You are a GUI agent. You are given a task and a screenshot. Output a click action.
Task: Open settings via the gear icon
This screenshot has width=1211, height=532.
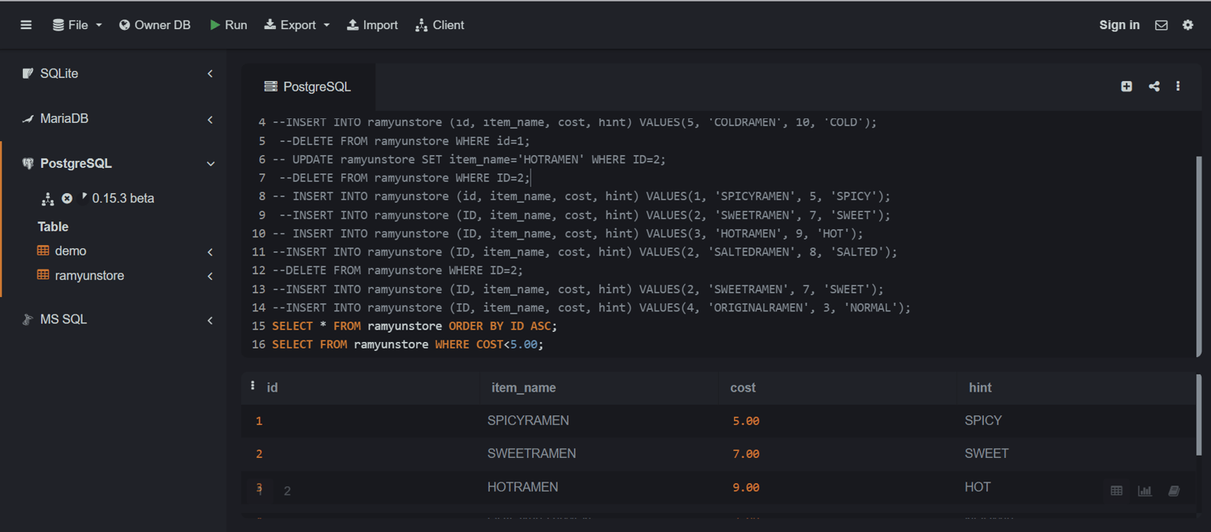pos(1188,25)
